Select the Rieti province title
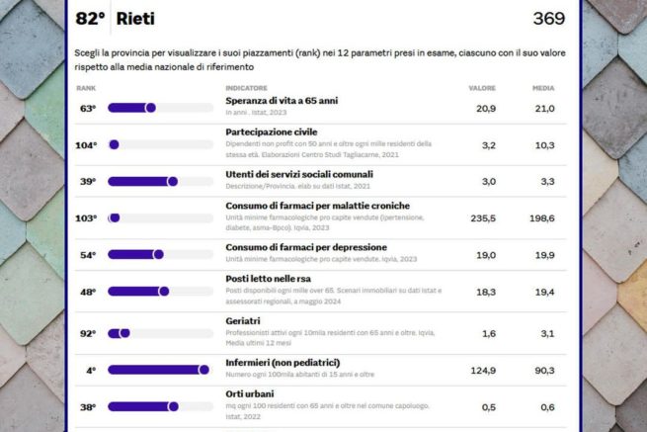 click(x=134, y=19)
